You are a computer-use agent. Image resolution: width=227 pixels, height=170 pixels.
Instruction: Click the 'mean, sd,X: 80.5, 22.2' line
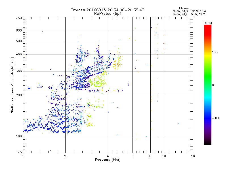point(189,14)
